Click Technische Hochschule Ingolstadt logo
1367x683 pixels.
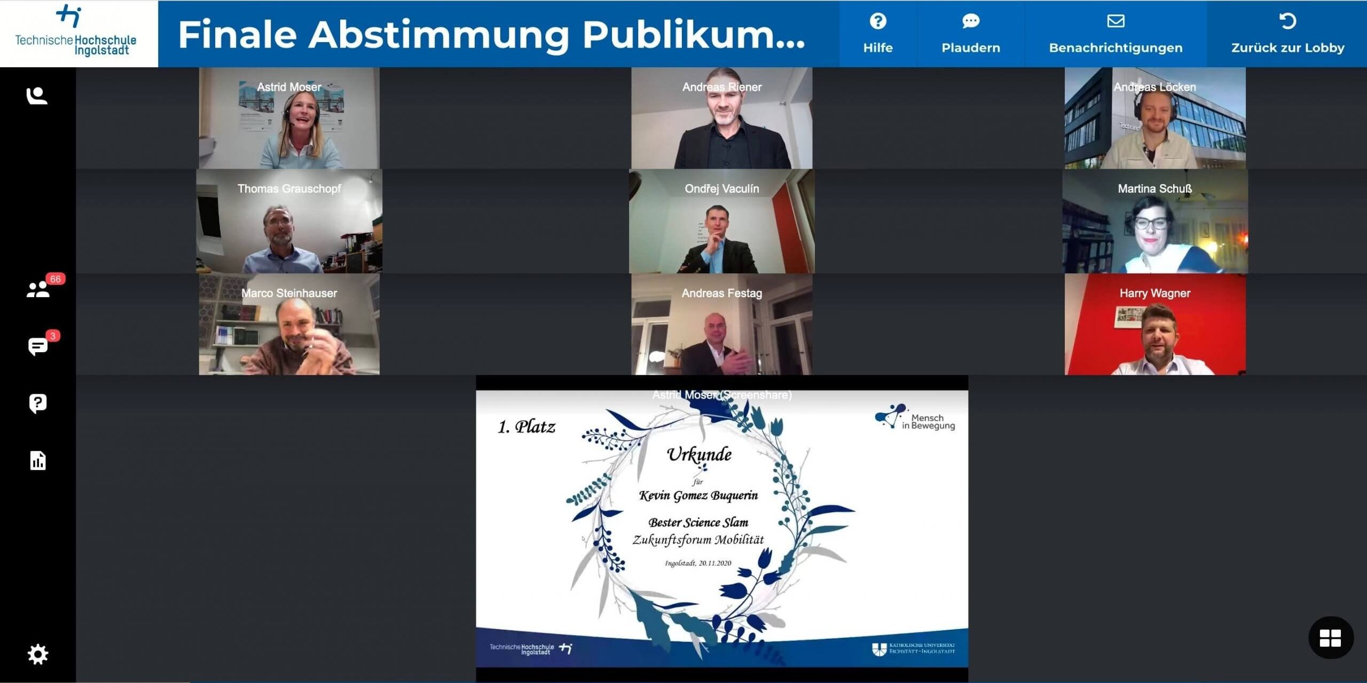click(76, 32)
